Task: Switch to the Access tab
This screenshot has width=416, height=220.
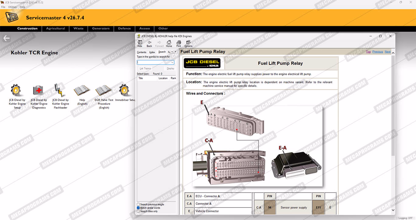Action: point(145,29)
